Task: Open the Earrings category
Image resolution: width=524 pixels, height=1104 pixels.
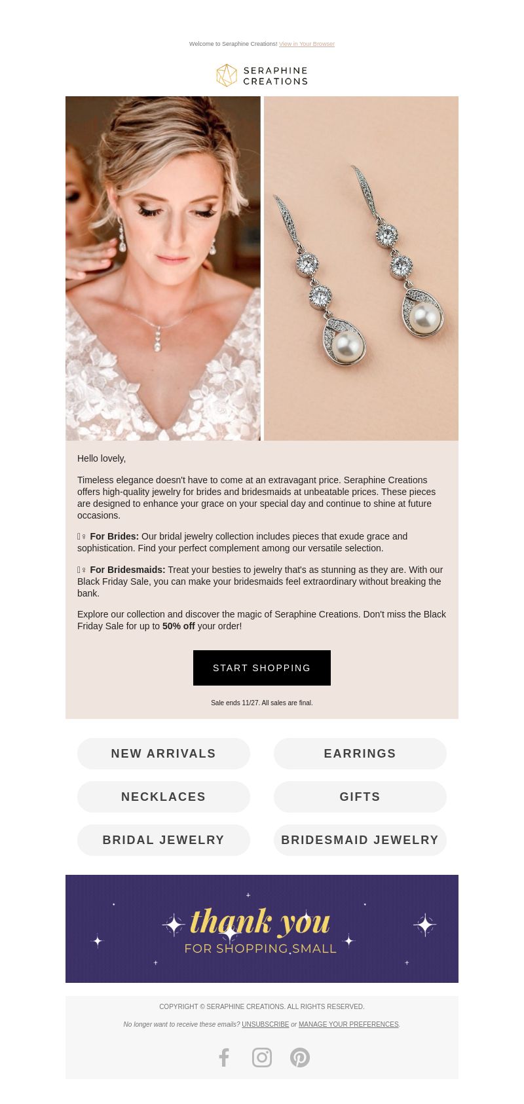Action: click(360, 754)
